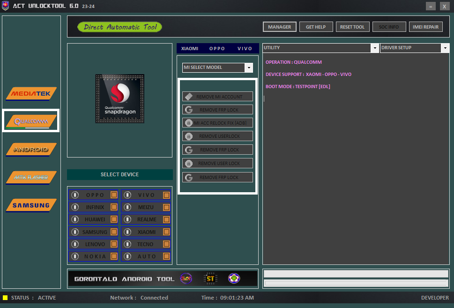Click the title bar menu (=) button
Image resolution: width=454 pixels, height=308 pixels.
(431, 7)
